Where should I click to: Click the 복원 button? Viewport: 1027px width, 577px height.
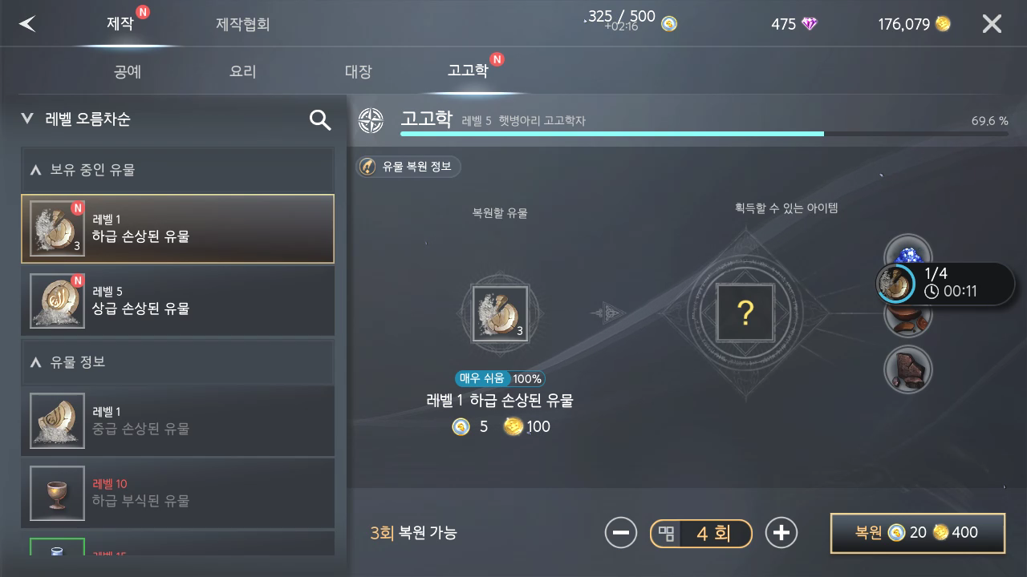[x=917, y=533]
